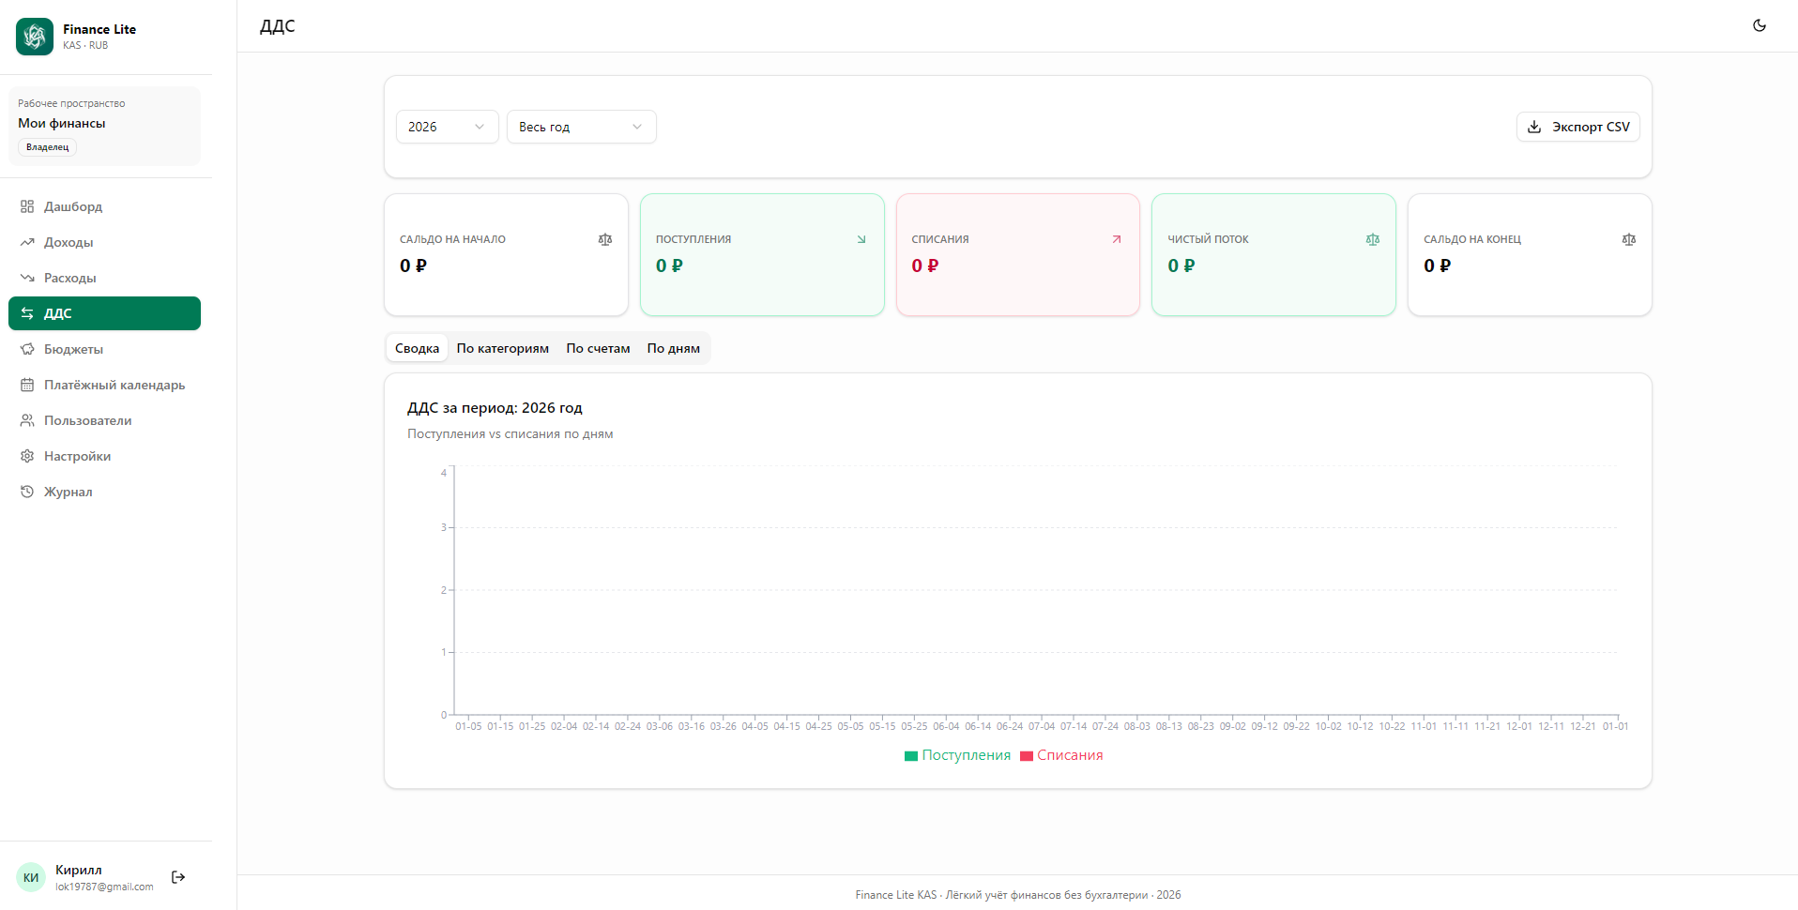Click the КИ user avatar

click(31, 877)
